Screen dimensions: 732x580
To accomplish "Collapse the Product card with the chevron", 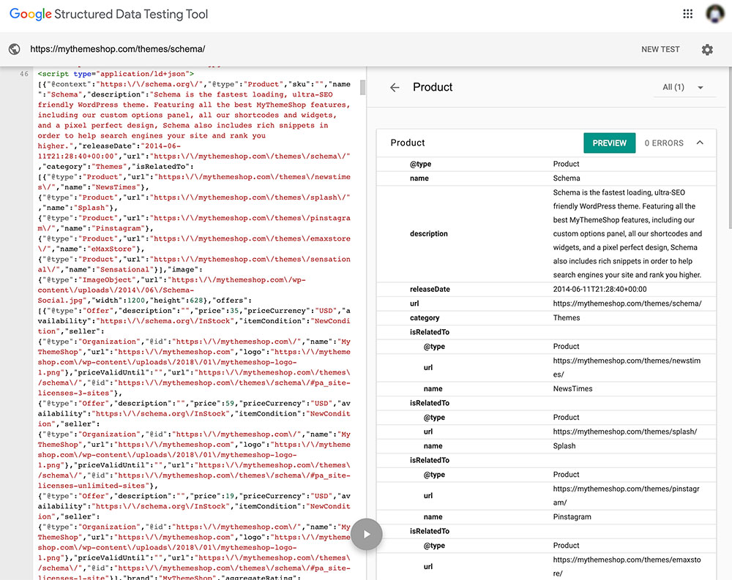I will (700, 143).
